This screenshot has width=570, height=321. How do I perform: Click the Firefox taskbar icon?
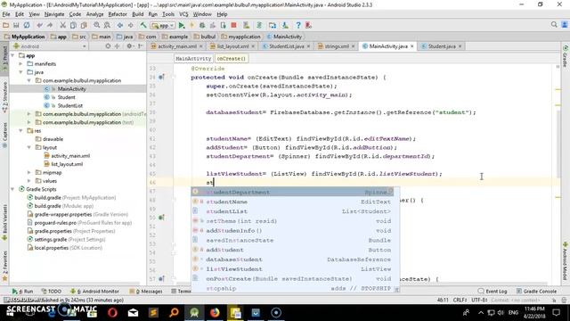click(x=215, y=313)
